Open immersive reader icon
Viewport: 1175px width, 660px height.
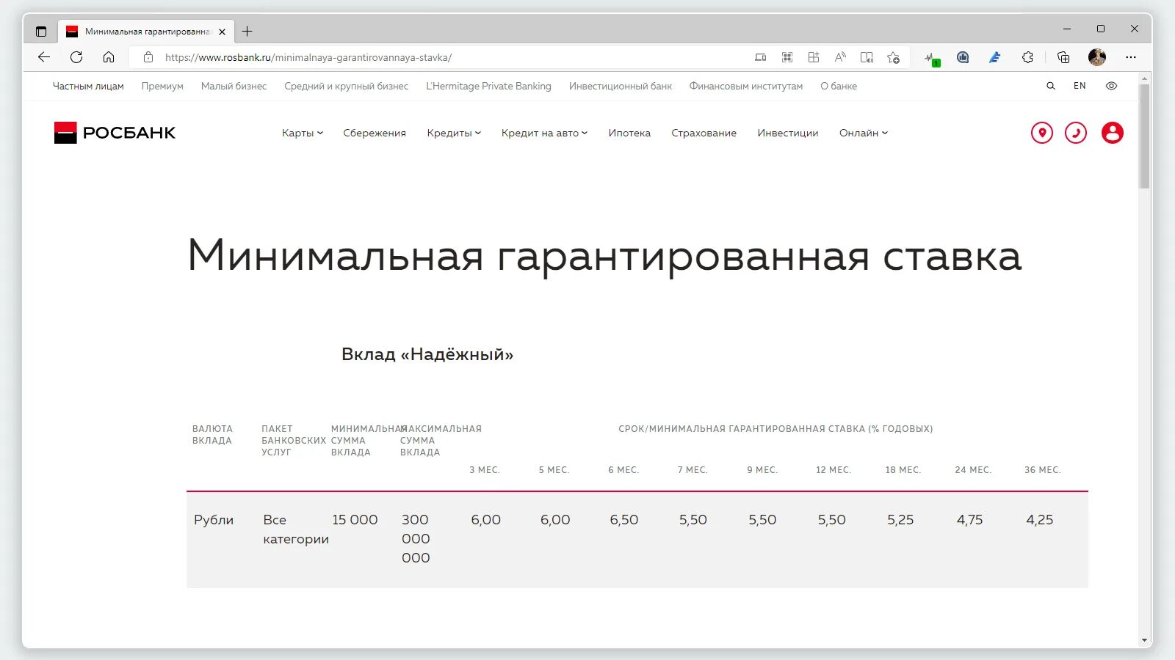[867, 57]
